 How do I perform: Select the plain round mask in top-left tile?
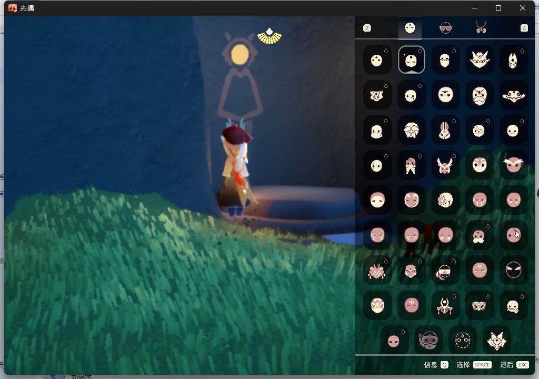[377, 60]
